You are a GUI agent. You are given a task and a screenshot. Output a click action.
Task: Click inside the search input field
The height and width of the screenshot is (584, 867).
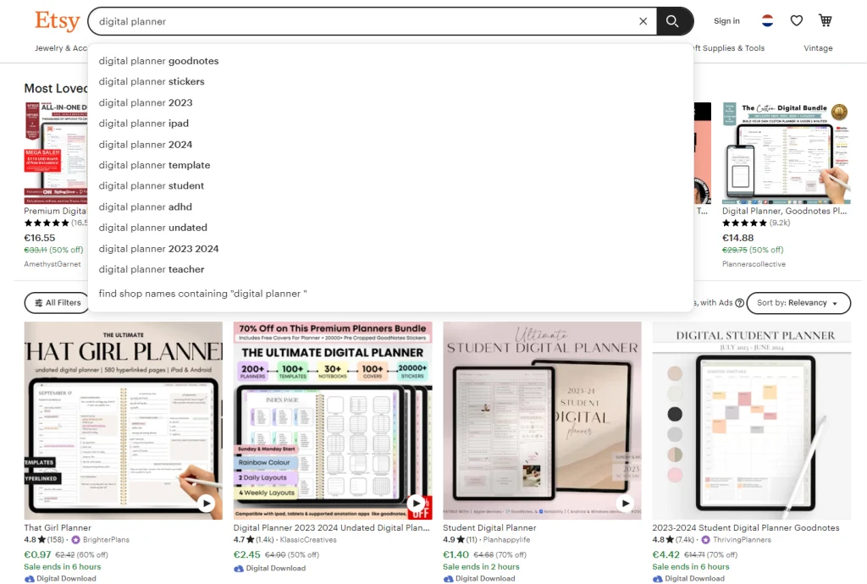click(x=364, y=21)
